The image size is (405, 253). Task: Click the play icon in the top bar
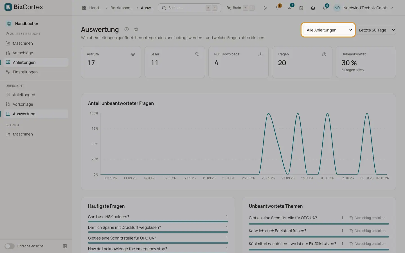click(x=265, y=8)
